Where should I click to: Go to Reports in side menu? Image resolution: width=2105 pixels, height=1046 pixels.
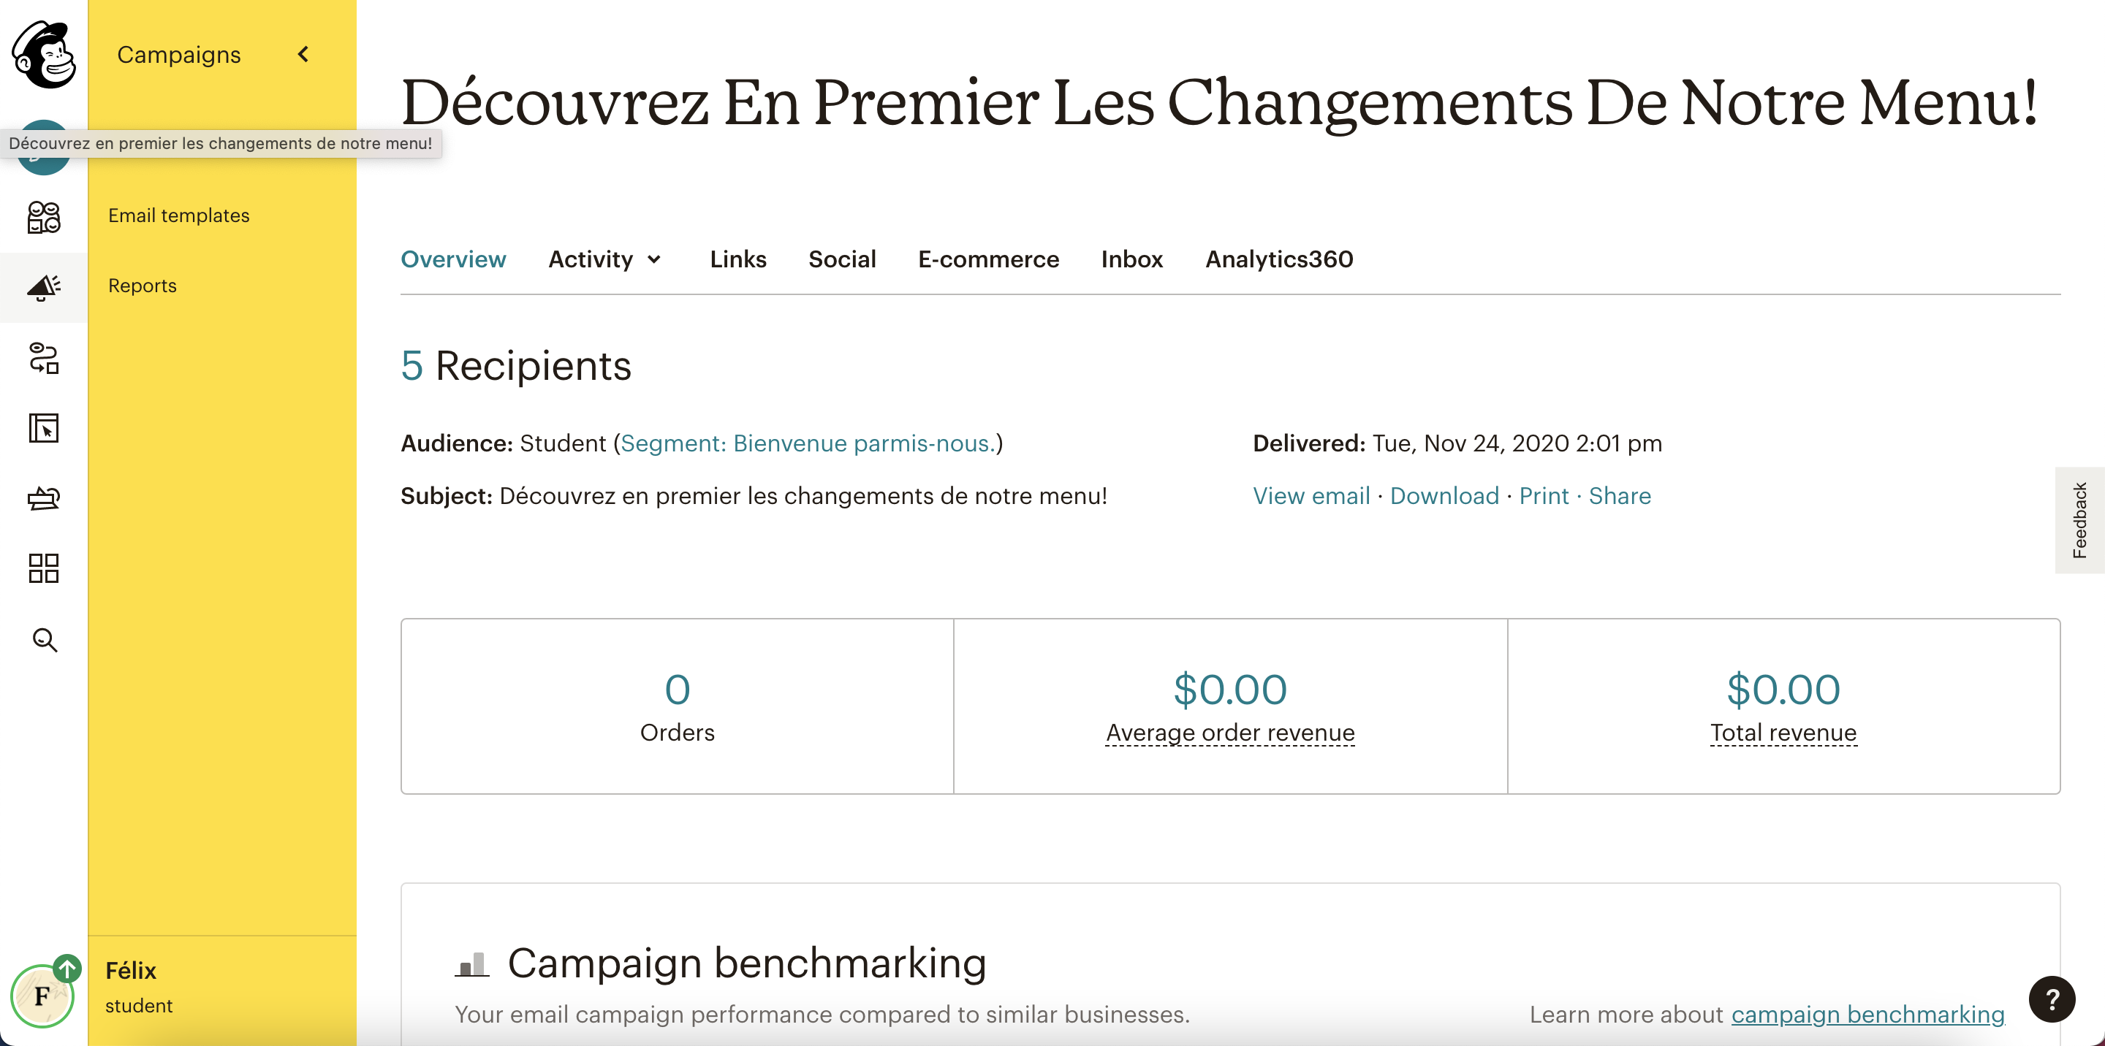pos(143,286)
